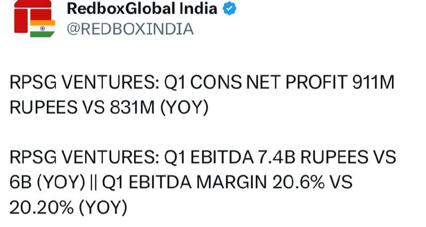Click the blue verified badge
426x227 pixels.
coord(230,9)
